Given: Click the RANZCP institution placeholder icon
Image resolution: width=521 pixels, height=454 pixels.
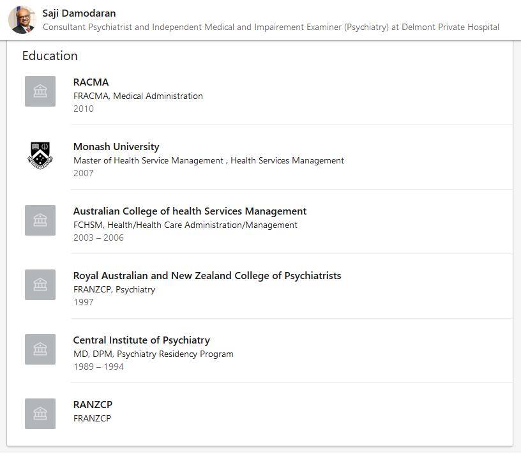Looking at the screenshot, I should click(x=40, y=414).
